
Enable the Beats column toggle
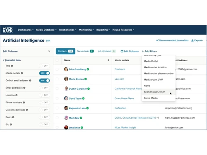tap(44, 117)
